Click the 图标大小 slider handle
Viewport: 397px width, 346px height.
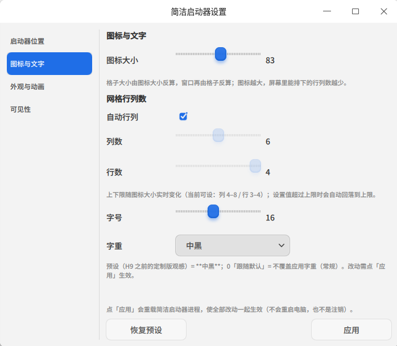(221, 54)
